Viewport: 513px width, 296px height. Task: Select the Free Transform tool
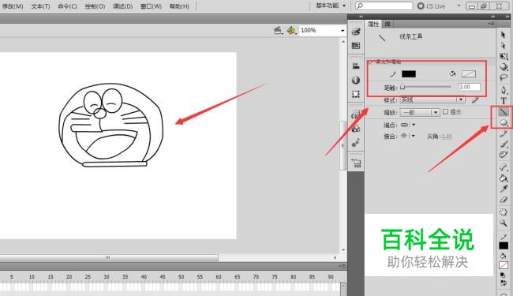pos(504,56)
